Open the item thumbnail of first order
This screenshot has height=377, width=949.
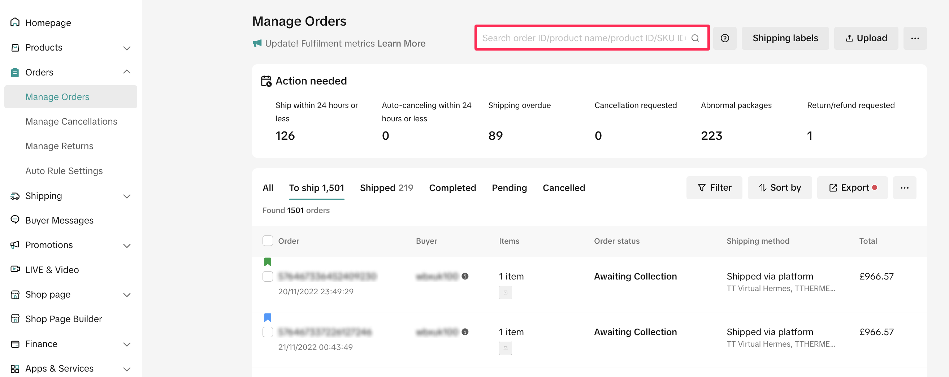point(505,292)
